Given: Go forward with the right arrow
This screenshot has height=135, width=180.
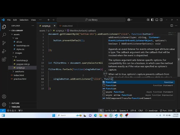Looking at the screenshot, I should tap(53, 20).
